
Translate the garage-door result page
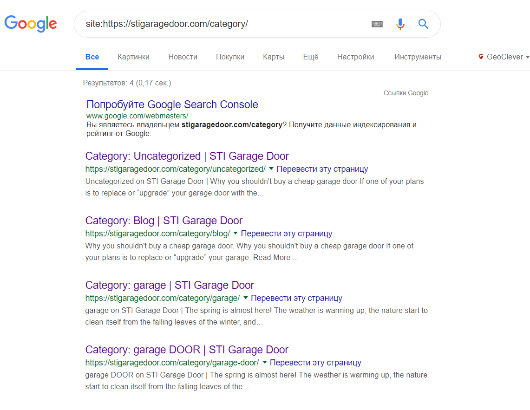(315, 362)
